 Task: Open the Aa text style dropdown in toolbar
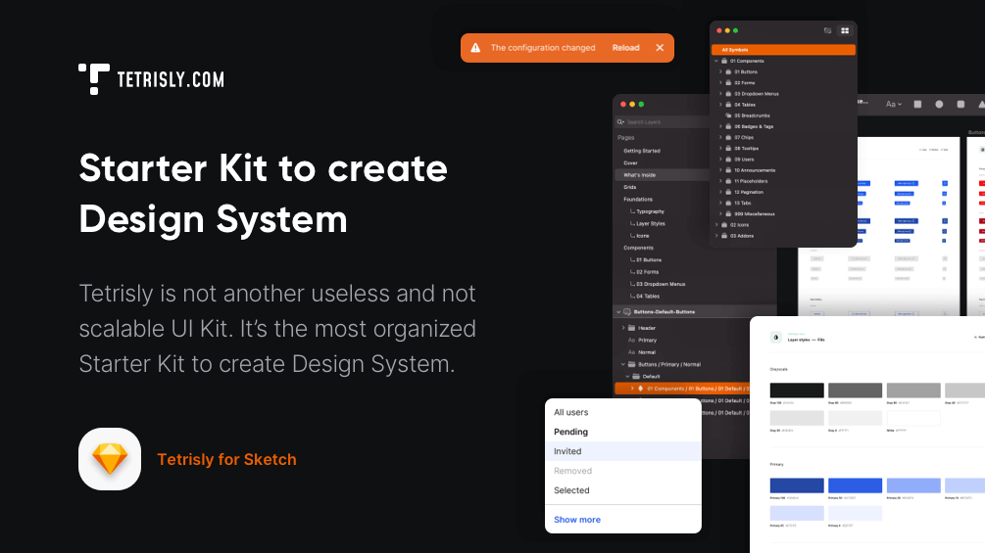click(893, 104)
